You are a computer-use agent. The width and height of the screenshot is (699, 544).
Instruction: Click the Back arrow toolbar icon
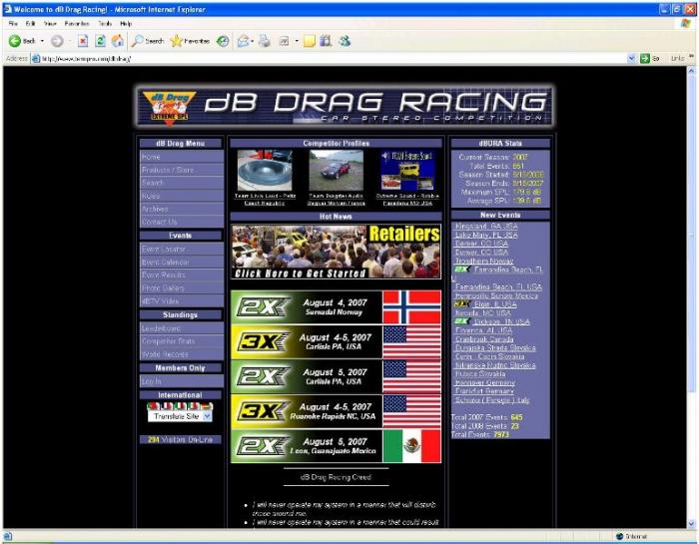point(15,41)
